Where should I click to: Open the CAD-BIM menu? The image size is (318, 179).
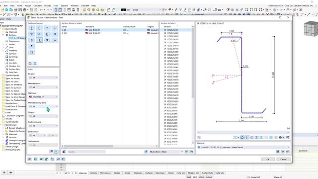tap(85, 5)
